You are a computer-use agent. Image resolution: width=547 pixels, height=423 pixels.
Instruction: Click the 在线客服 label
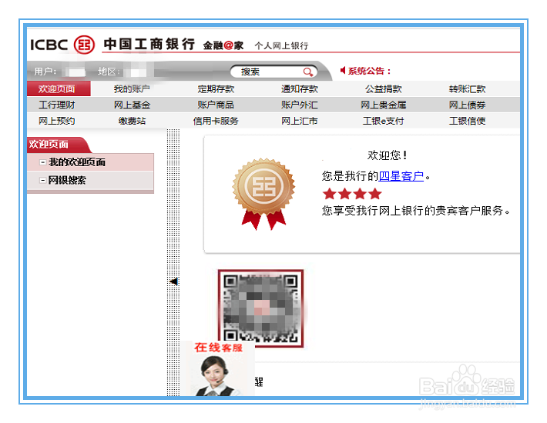(218, 348)
